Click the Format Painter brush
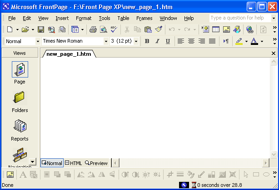 [x=158, y=29]
